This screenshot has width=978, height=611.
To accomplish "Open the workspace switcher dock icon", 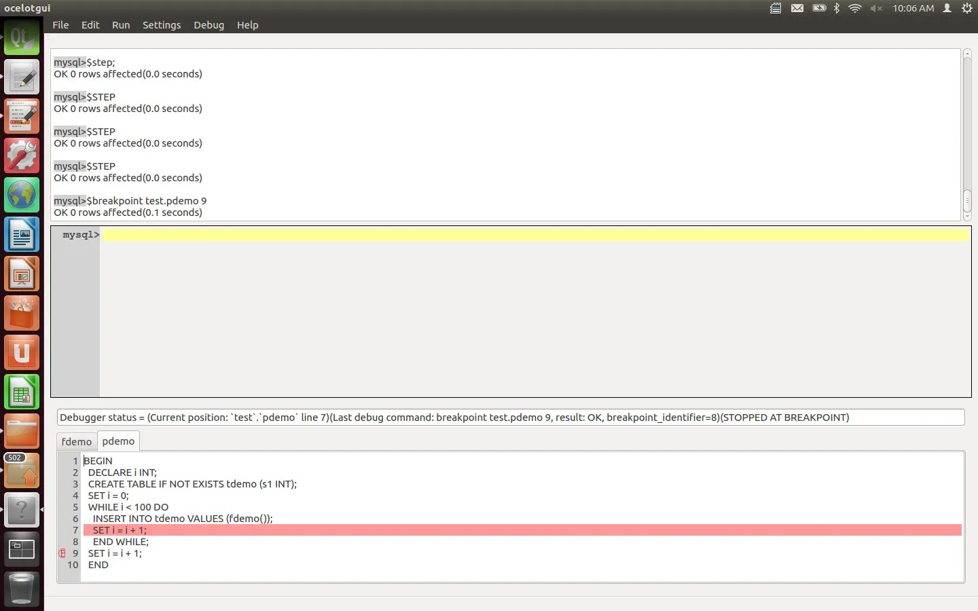I will 22,549.
